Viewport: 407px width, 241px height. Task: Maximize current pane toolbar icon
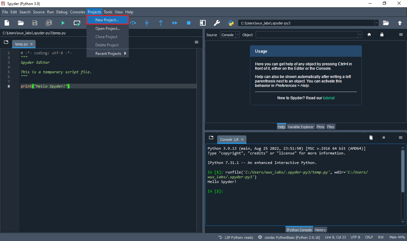click(x=203, y=23)
